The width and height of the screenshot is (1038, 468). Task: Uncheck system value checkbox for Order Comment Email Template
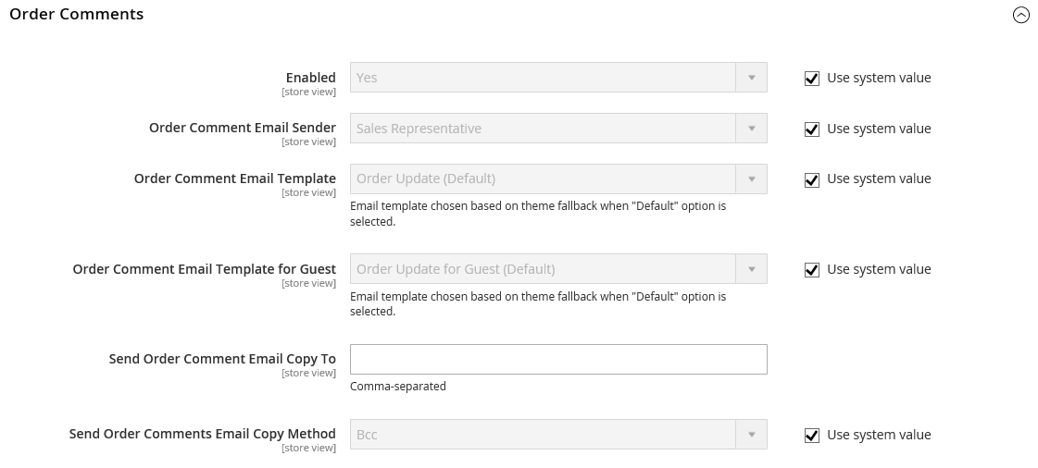click(812, 179)
